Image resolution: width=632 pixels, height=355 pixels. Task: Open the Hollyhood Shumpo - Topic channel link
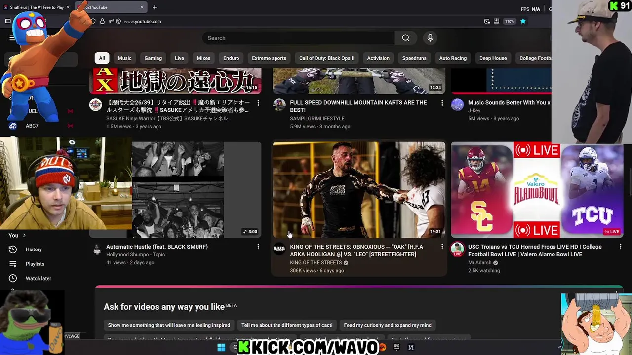click(135, 255)
